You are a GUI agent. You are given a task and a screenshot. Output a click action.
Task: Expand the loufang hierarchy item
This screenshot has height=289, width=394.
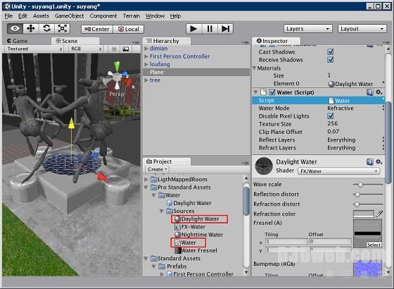click(x=146, y=64)
